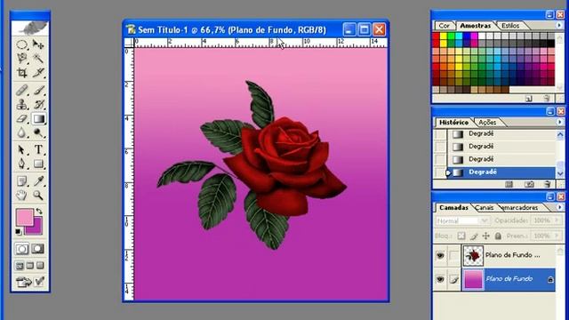
Task: Select the Healing Brush tool
Action: tap(21, 90)
